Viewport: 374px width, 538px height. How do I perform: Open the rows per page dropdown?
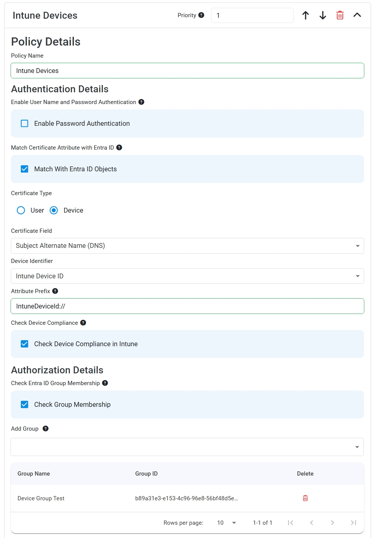click(x=226, y=523)
